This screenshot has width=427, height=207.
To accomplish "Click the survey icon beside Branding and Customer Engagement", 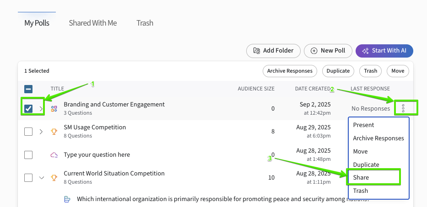I will coord(54,109).
